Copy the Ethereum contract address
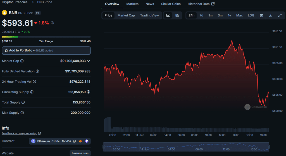 tap(74, 141)
